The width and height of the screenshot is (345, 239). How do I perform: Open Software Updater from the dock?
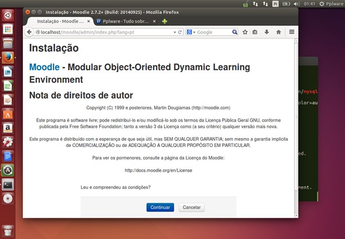8,170
